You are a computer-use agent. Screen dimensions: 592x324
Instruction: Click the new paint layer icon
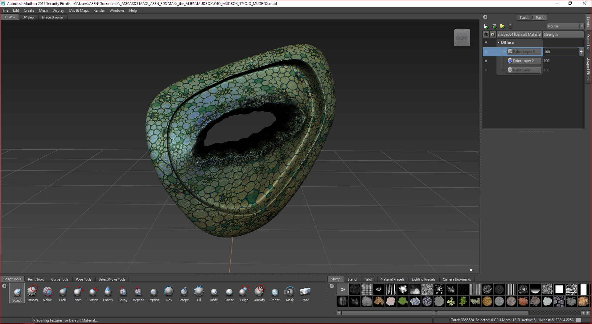click(x=486, y=26)
